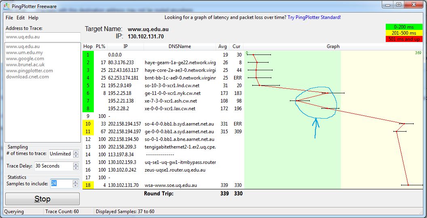Select hop 1 green cell
The height and width of the screenshot is (218, 427).
tap(88, 55)
